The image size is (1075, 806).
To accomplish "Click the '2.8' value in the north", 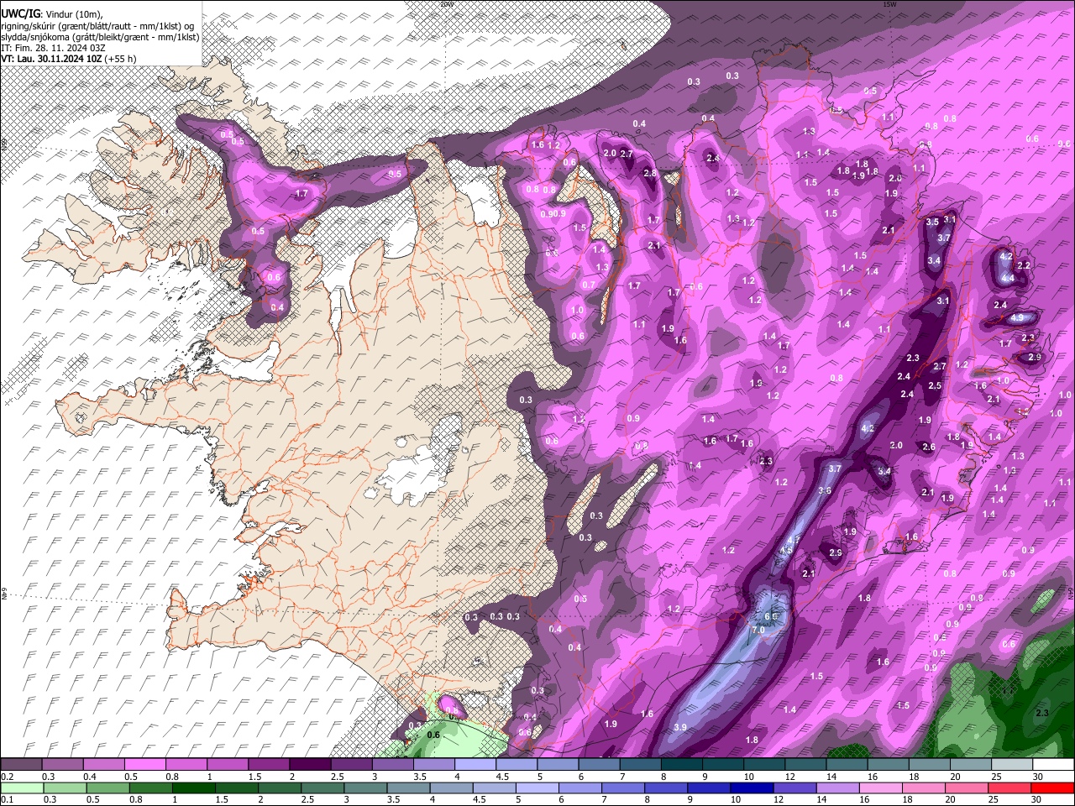I will tap(650, 173).
